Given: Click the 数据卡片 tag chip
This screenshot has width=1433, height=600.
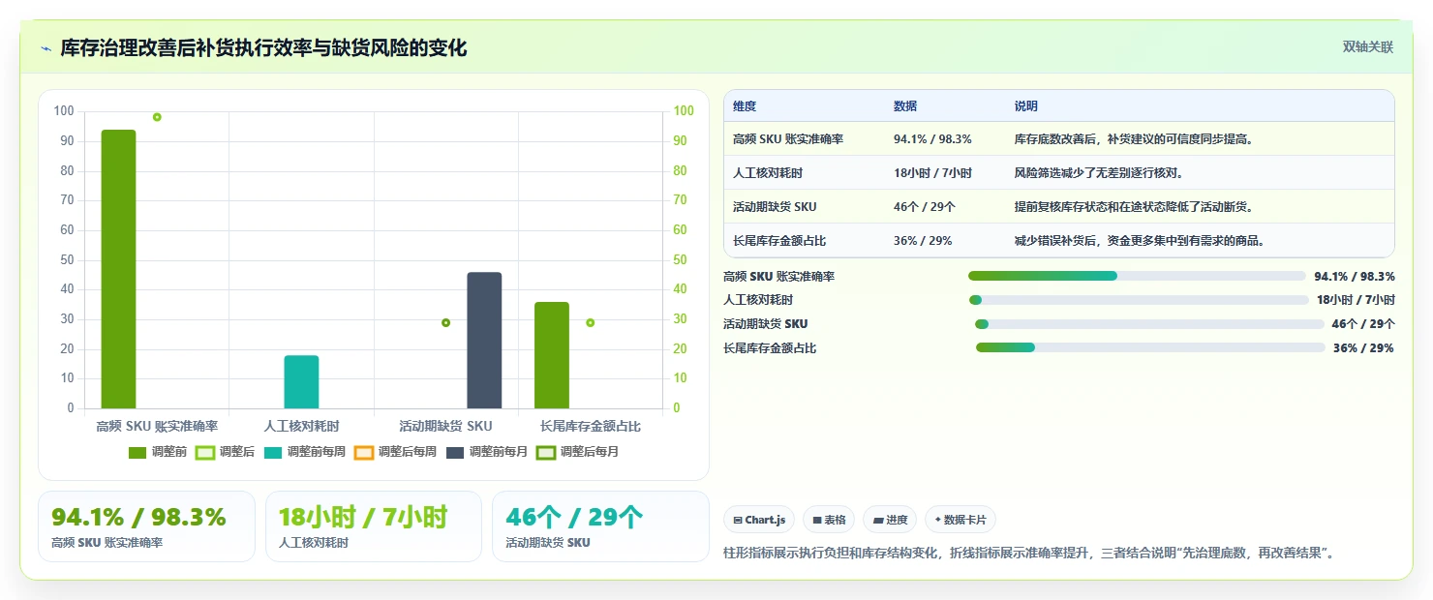Looking at the screenshot, I should tap(960, 520).
